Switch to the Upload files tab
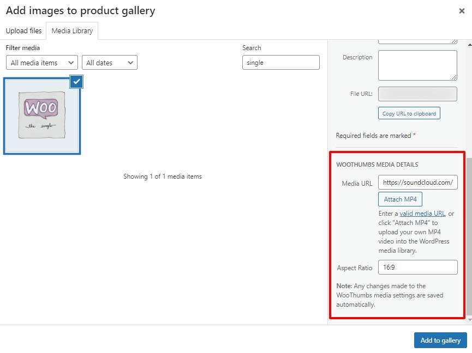 coord(23,31)
